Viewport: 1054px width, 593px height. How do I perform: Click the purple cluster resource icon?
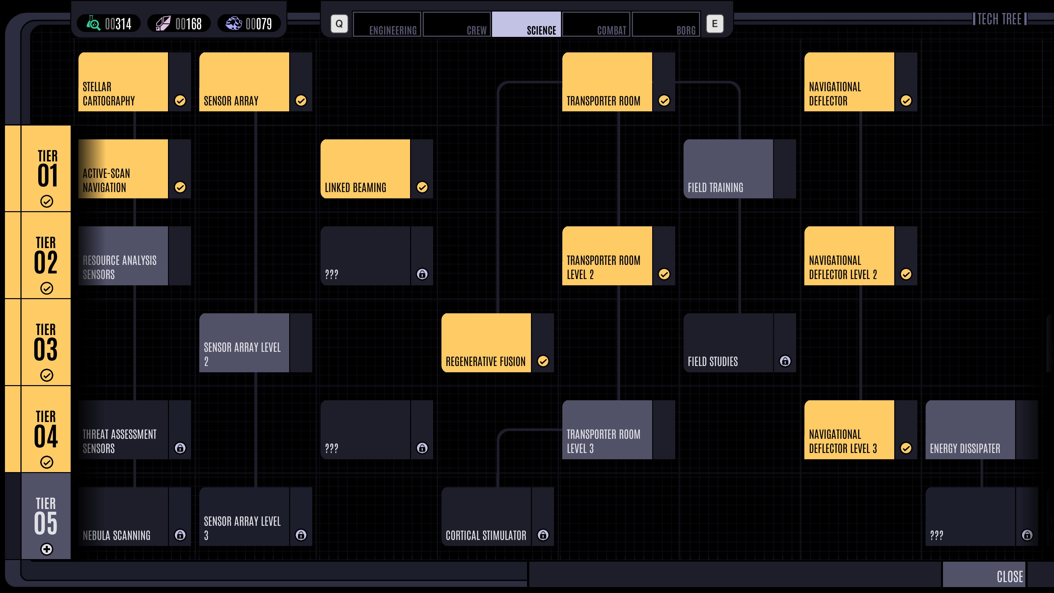(234, 24)
